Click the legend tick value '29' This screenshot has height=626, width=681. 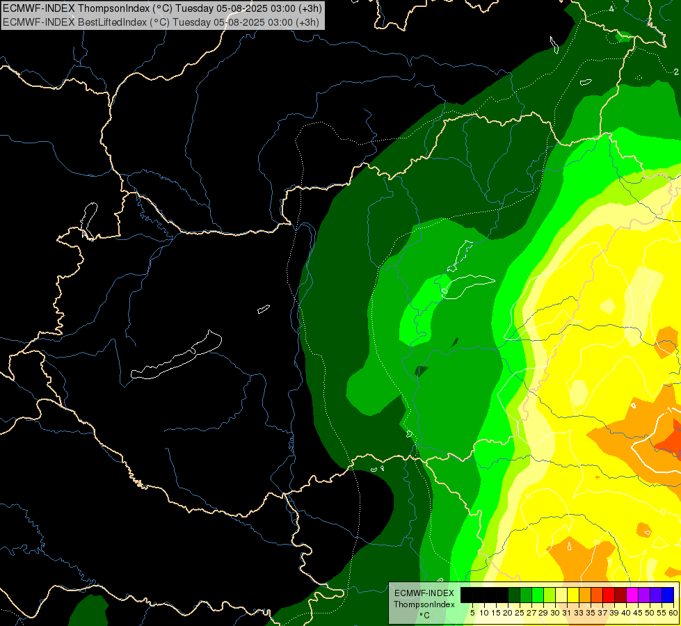click(x=544, y=613)
